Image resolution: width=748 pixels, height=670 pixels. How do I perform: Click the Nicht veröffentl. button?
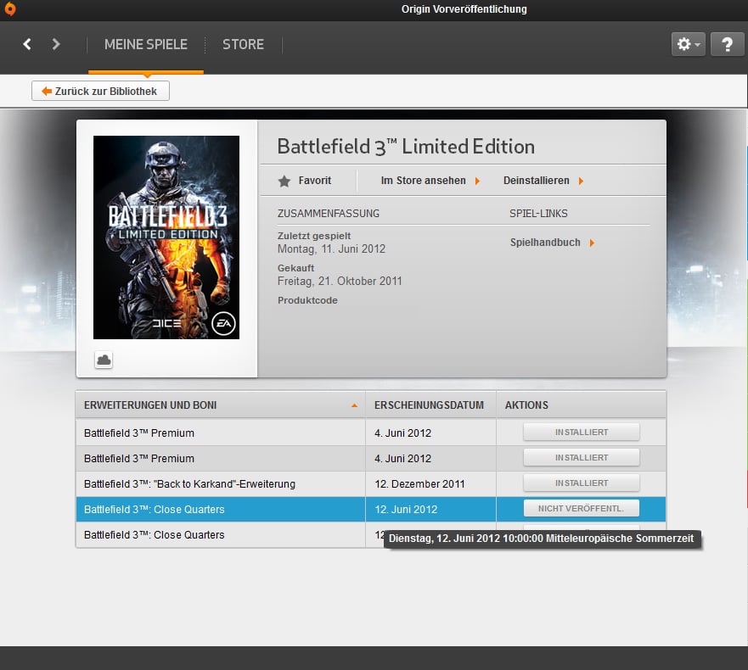tap(581, 509)
